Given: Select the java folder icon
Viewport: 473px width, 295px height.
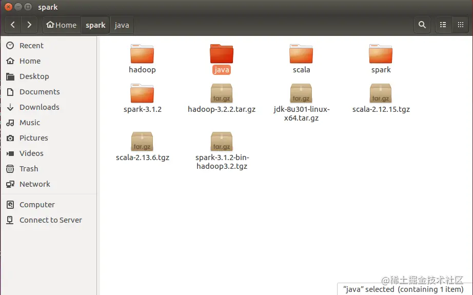Looking at the screenshot, I should pos(222,54).
